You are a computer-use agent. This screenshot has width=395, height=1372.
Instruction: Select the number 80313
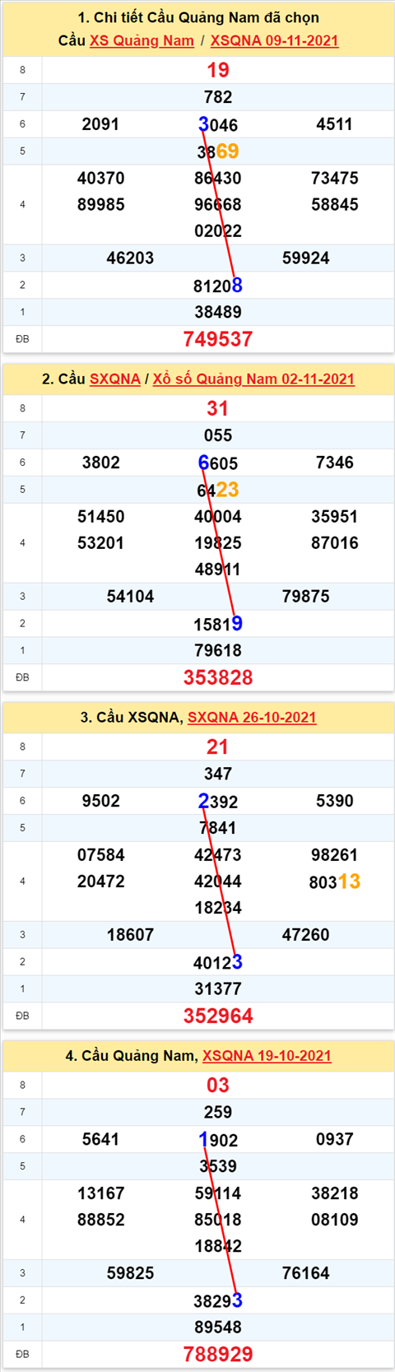(335, 881)
